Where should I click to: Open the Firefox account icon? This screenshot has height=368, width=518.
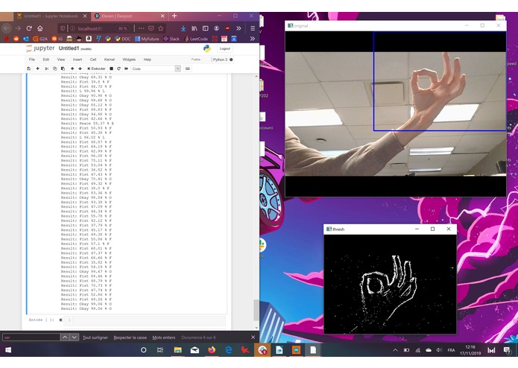click(216, 28)
